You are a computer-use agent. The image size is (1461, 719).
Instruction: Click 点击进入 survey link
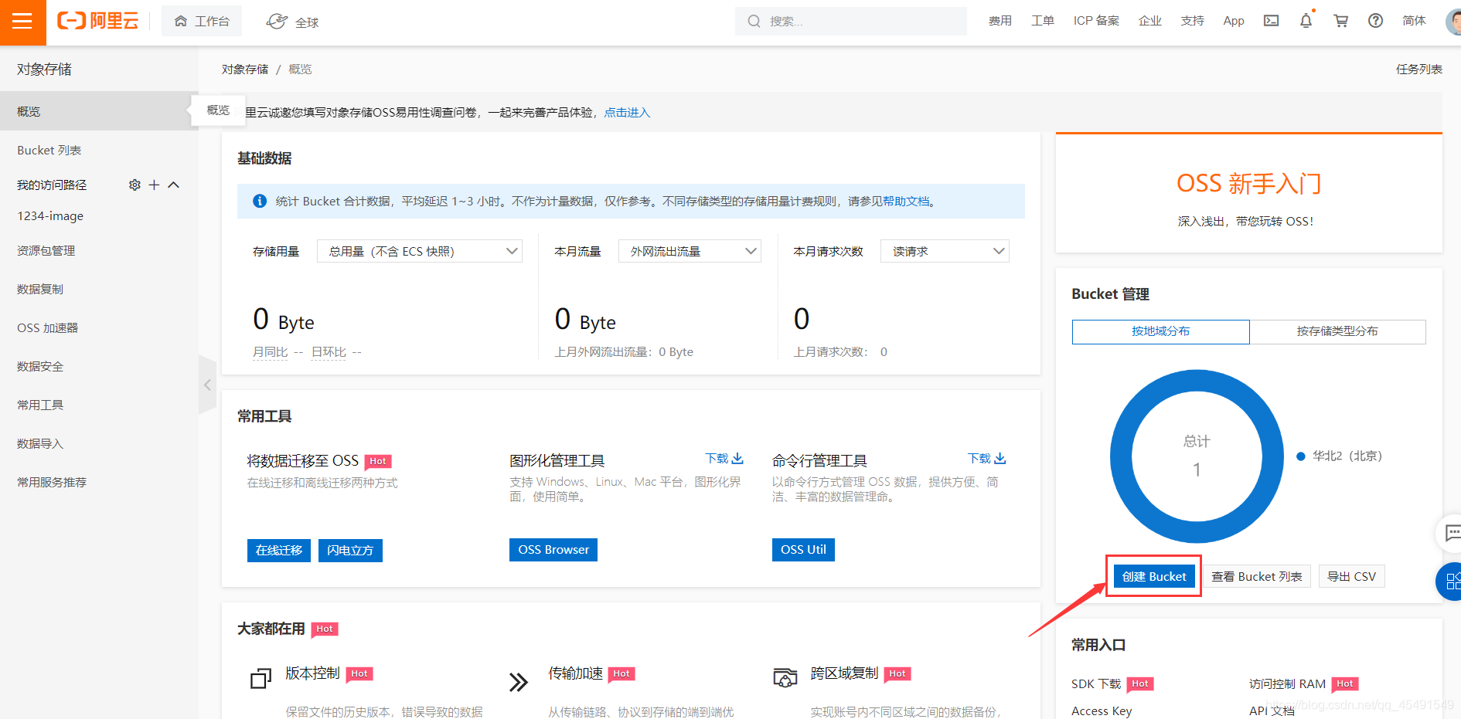627,112
